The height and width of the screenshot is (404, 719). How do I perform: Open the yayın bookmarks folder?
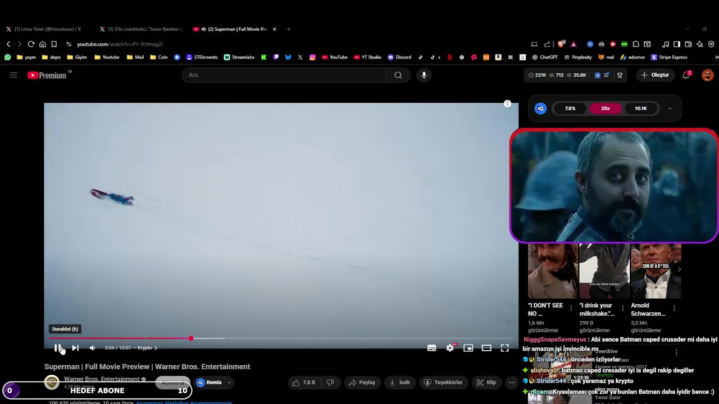click(x=26, y=57)
